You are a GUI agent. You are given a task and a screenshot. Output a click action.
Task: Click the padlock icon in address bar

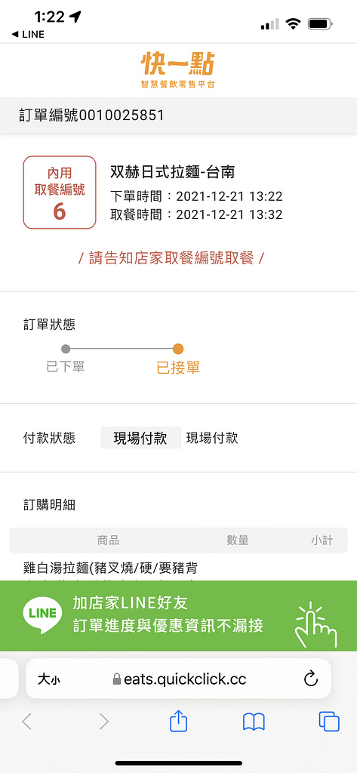[x=117, y=680]
